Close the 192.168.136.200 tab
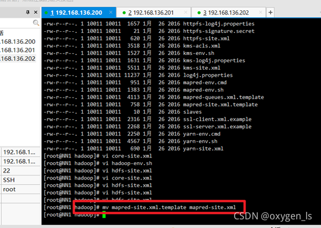Image resolution: width=321 pixels, height=228 pixels. [x=111, y=13]
